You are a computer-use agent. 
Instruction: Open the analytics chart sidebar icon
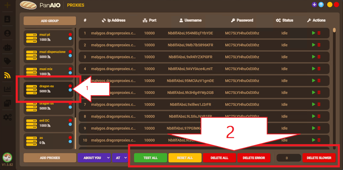[7, 89]
